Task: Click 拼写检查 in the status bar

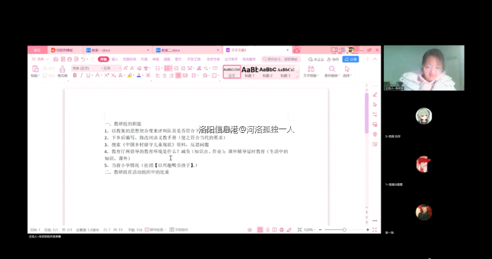Action: tap(156, 230)
